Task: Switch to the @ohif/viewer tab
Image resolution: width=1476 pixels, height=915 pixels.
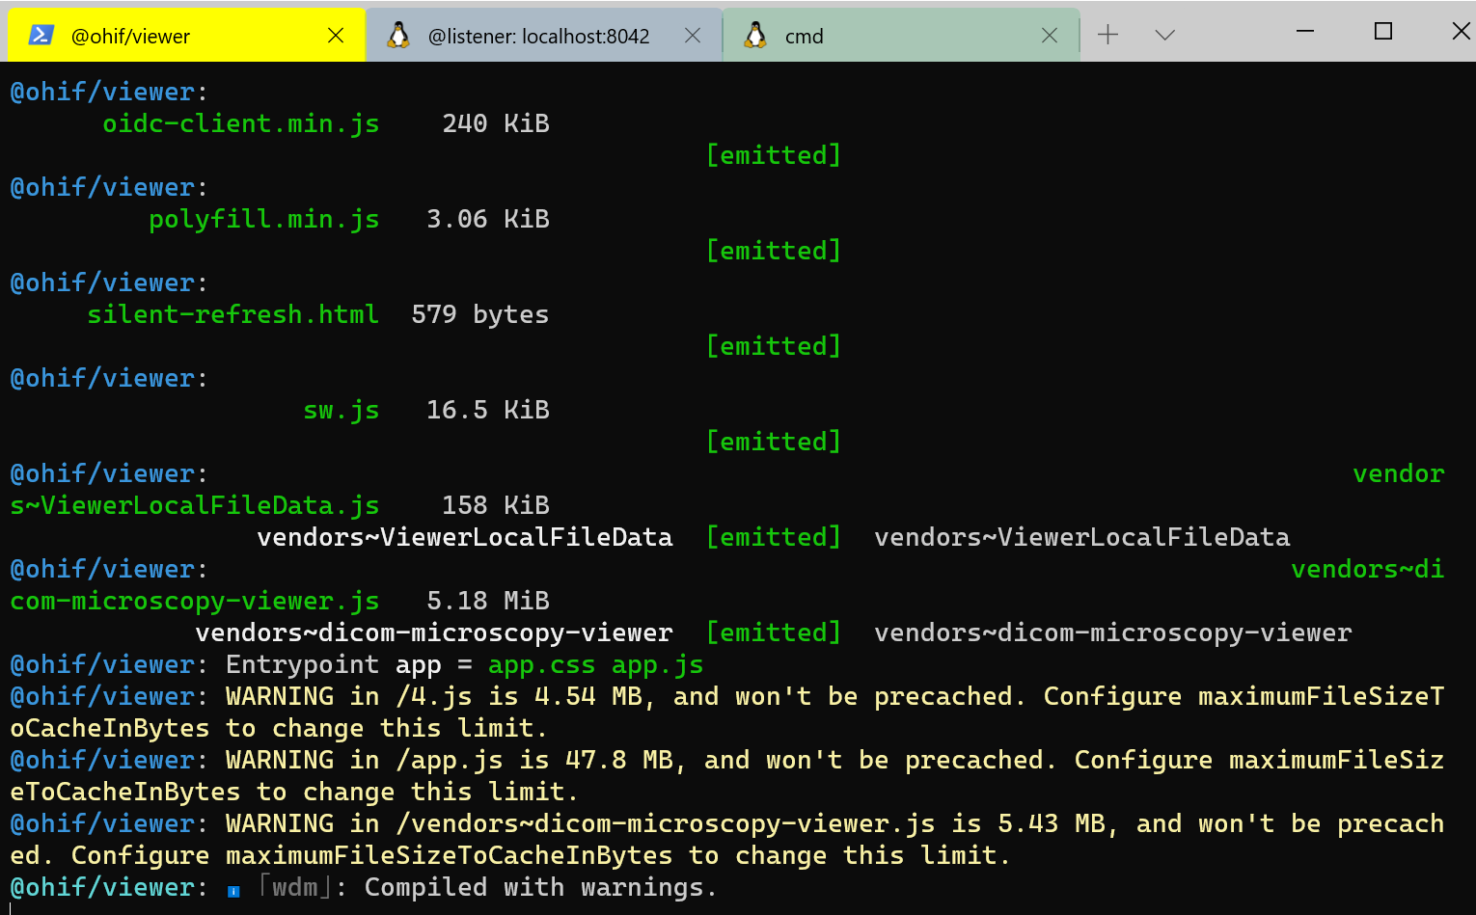Action: click(x=186, y=36)
